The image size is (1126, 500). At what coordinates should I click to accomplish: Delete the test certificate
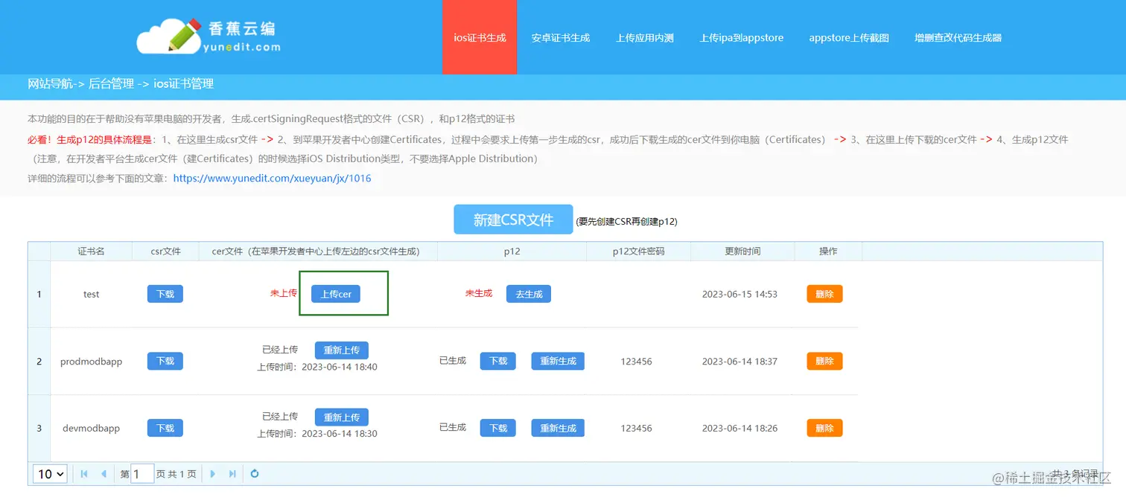coord(824,294)
